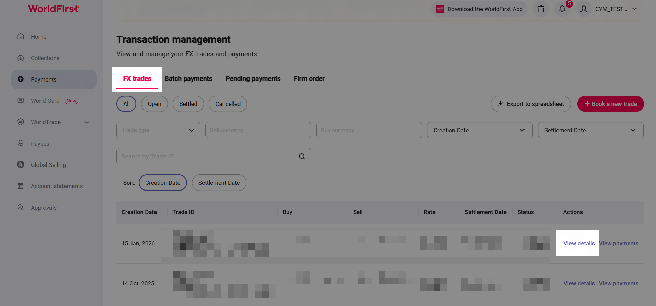Viewport: 656px width, 306px height.
Task: Click the 15 Jan, 2026 date cell
Action: coord(138,243)
